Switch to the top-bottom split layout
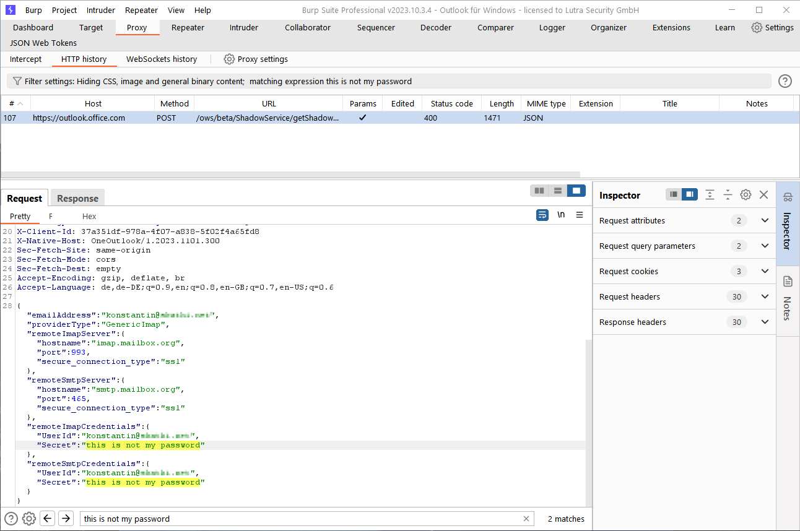This screenshot has height=531, width=800. click(x=558, y=191)
